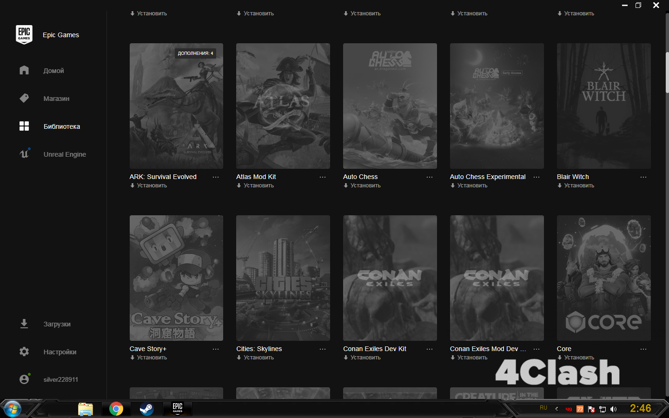Install Auto Chess Experimental via Установить
The width and height of the screenshot is (669, 418).
tap(469, 186)
